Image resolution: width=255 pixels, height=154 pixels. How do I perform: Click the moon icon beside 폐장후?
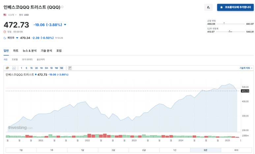(x=5, y=38)
